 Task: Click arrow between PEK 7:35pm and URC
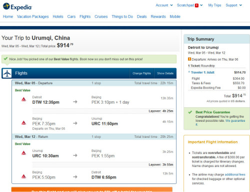pos(75,123)
